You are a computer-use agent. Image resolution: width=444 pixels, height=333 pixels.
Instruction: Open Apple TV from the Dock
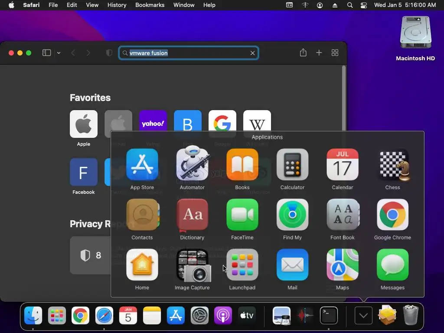(247, 315)
